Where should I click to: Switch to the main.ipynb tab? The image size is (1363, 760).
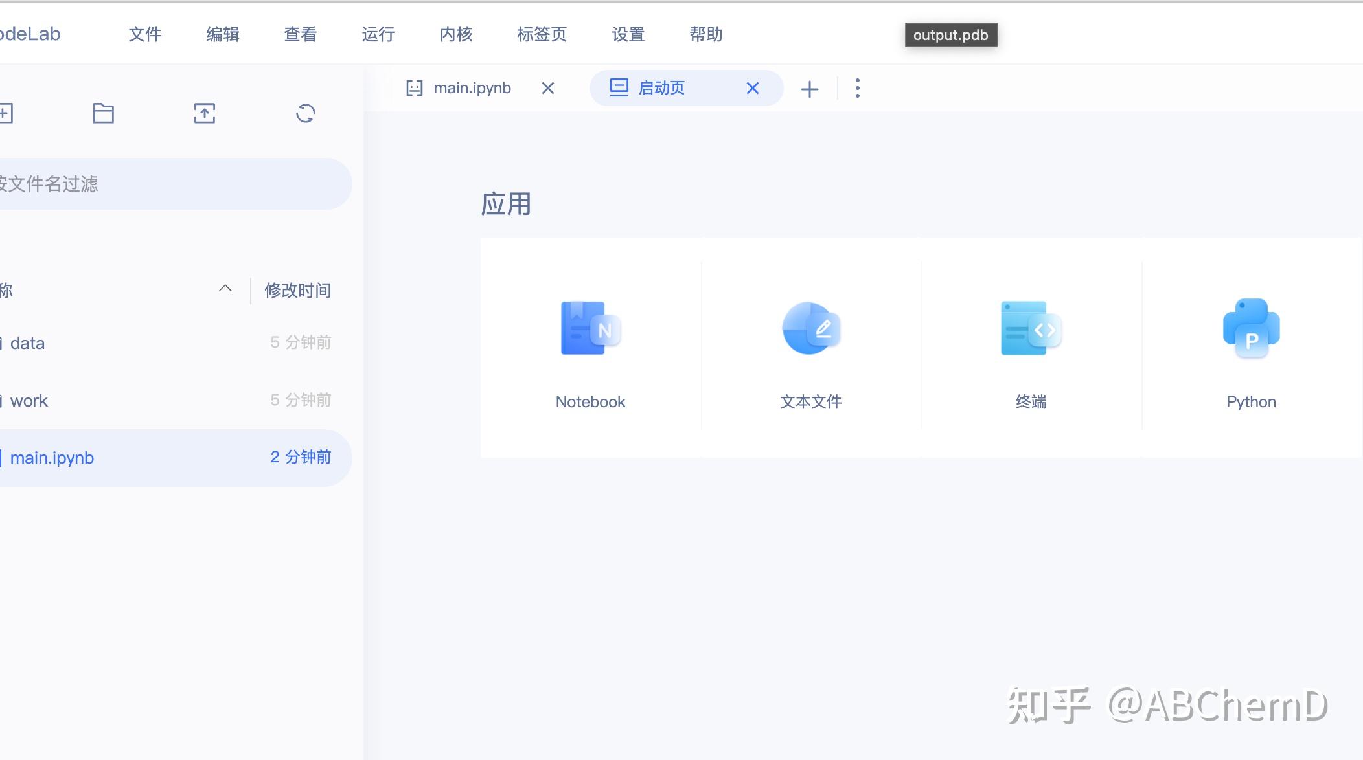pos(472,87)
